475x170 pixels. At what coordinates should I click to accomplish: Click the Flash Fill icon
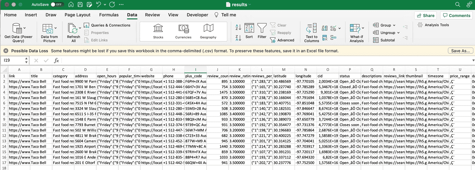coord(325,28)
